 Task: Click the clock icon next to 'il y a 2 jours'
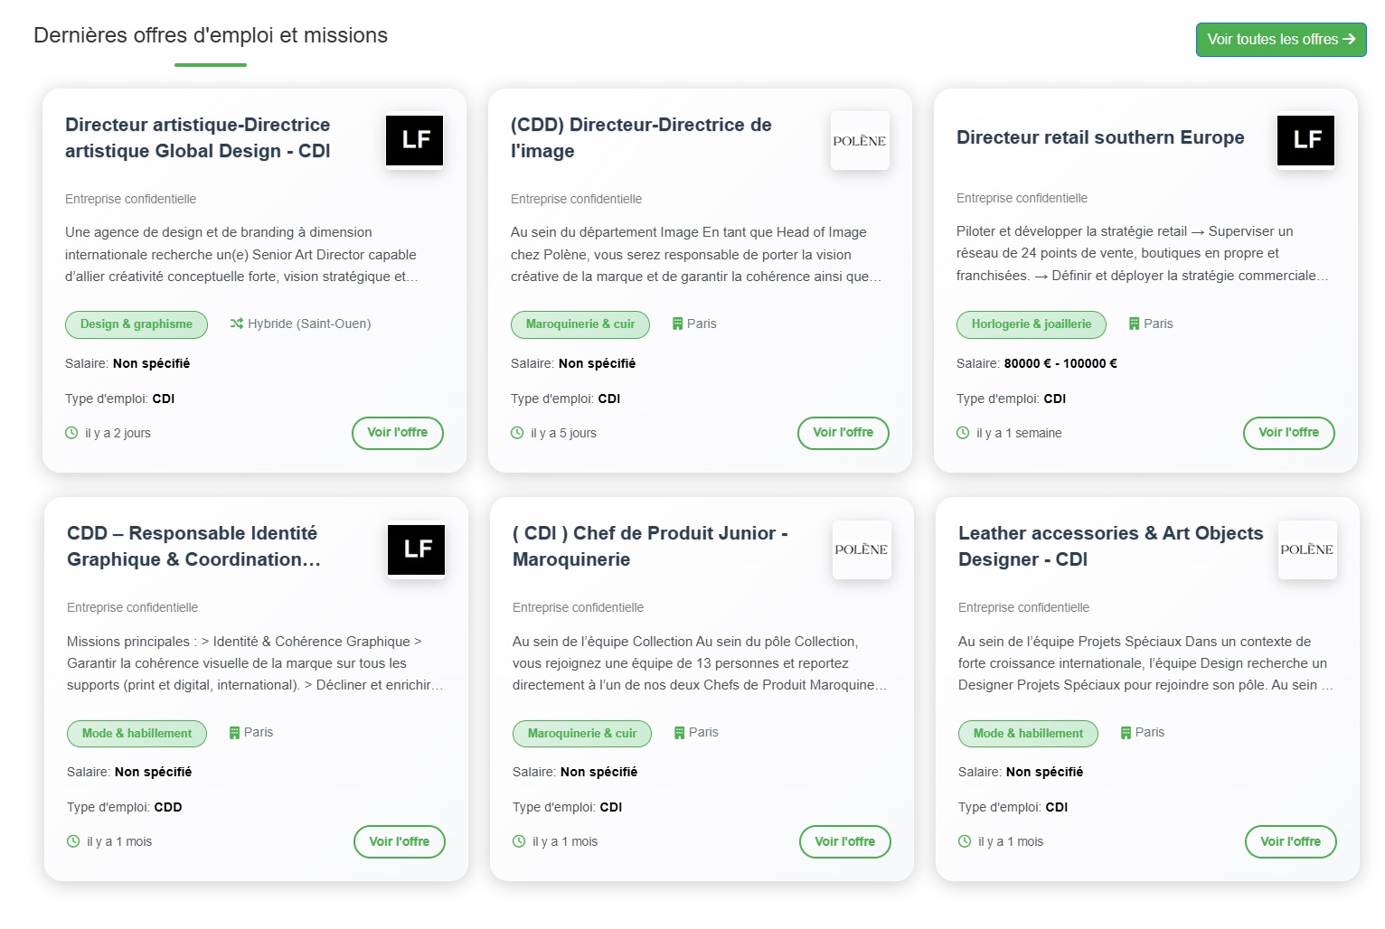click(x=71, y=433)
